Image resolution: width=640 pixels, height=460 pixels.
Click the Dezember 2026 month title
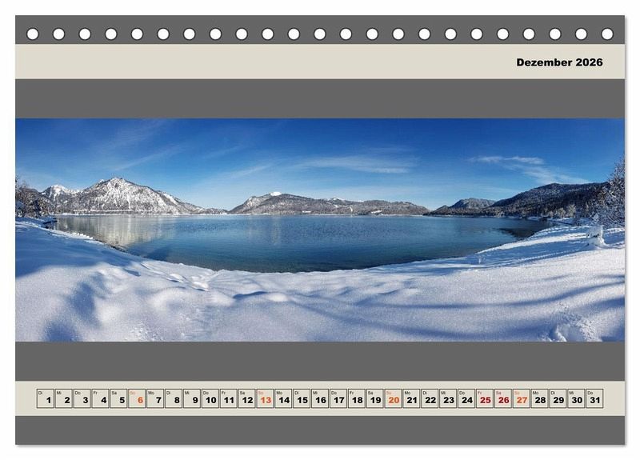click(559, 62)
